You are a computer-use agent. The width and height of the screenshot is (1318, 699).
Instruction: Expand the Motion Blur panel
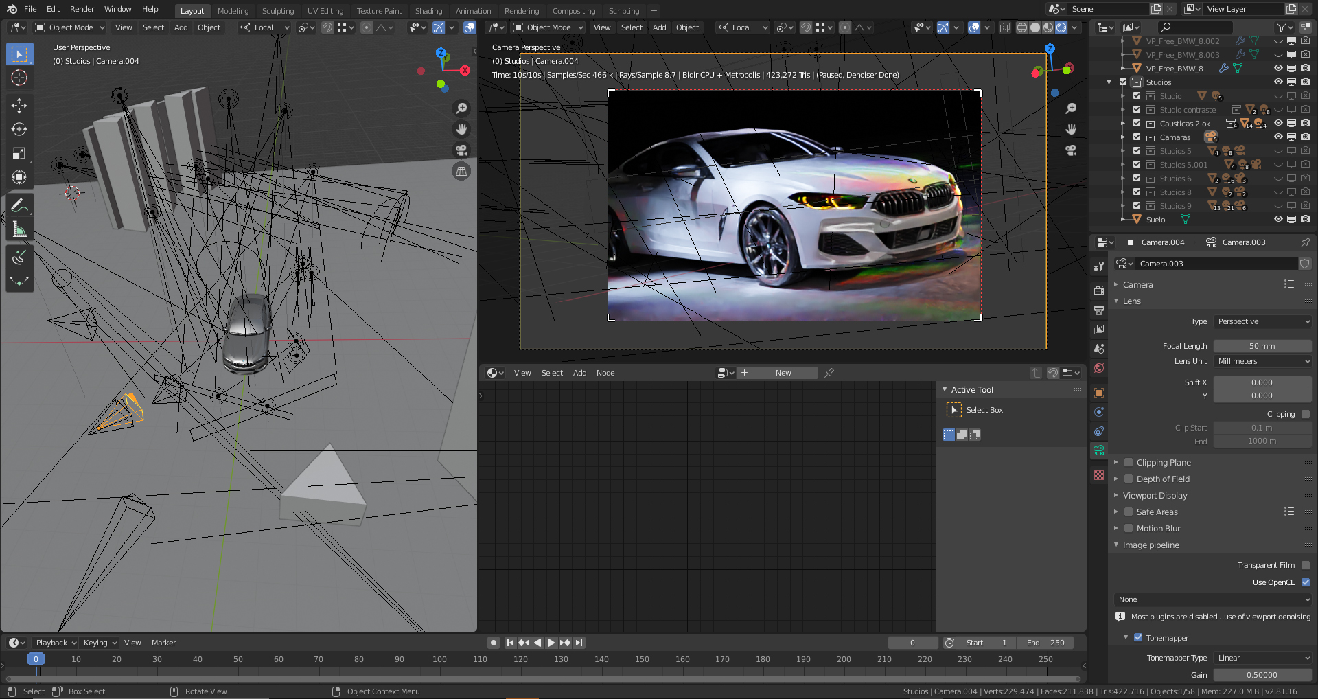(1117, 529)
